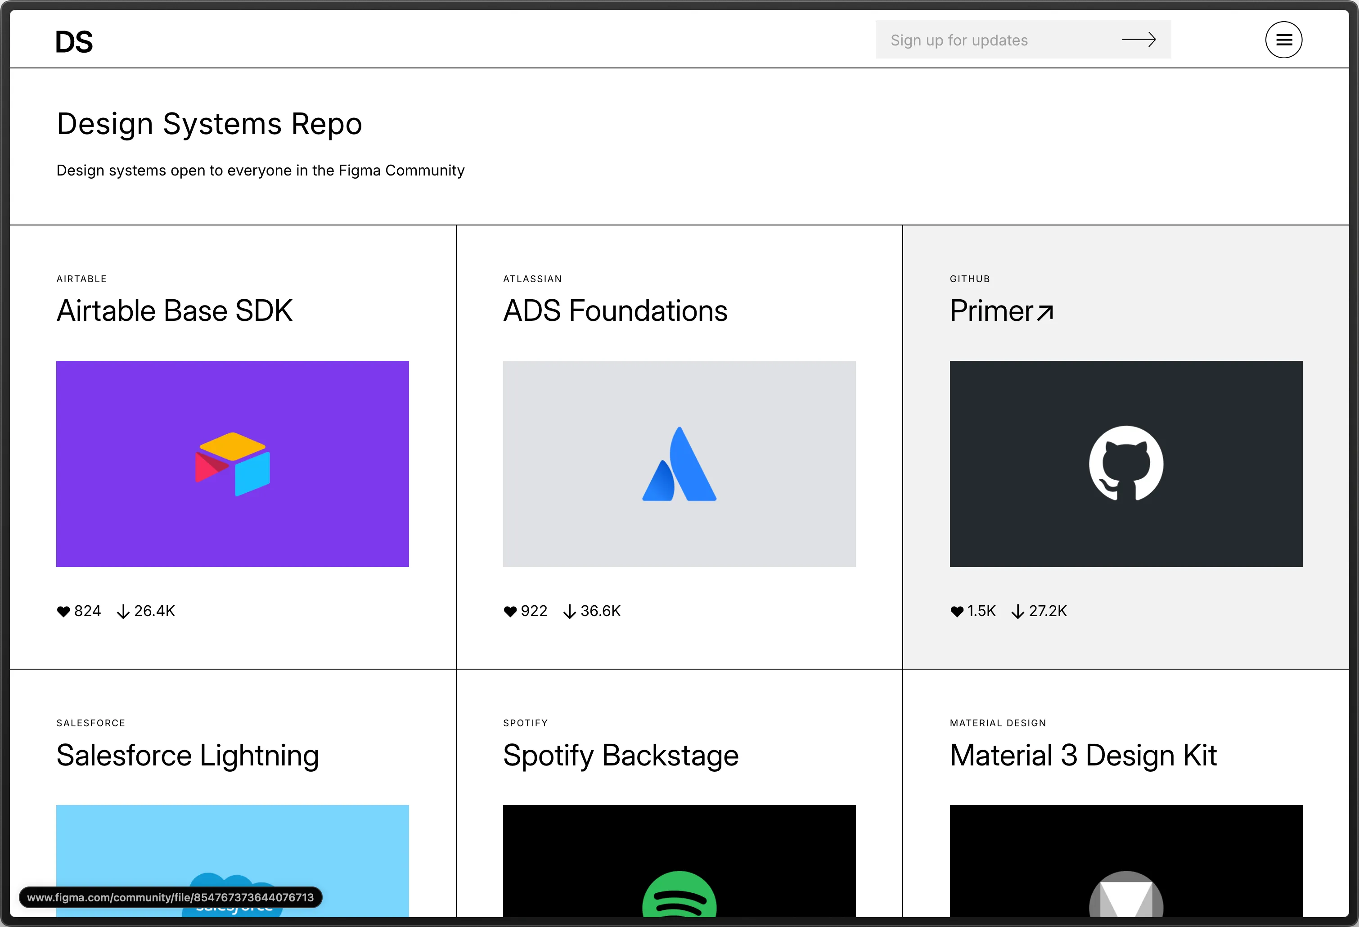1359x927 pixels.
Task: Open the Material 3 Design Kit title
Action: 1083,755
